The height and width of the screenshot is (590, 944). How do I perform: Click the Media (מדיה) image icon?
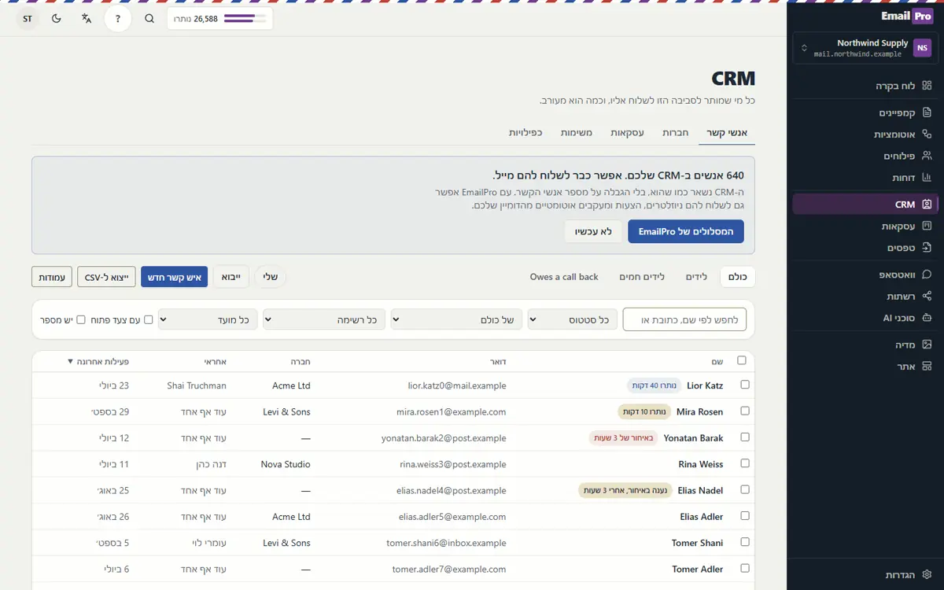(x=927, y=345)
